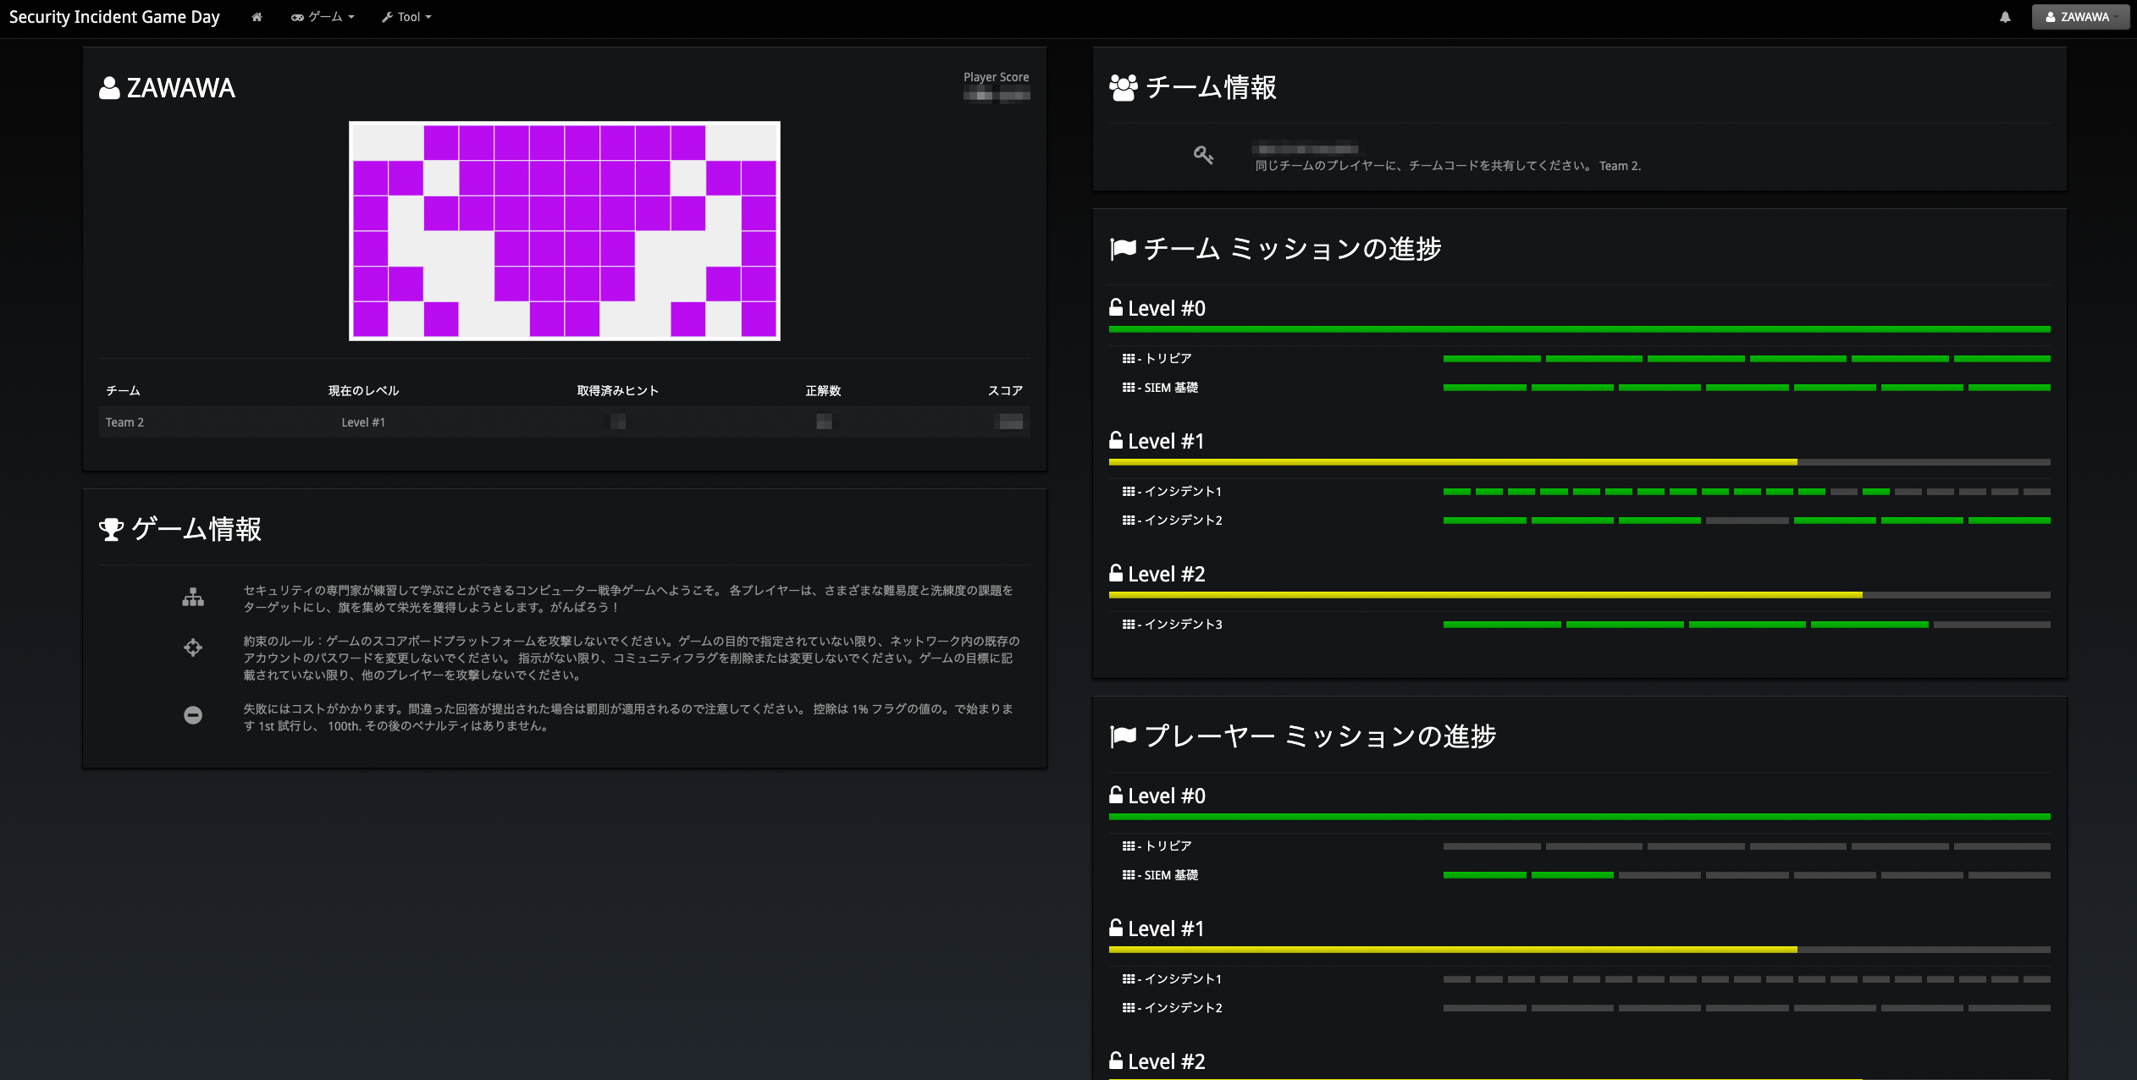Click player インシデント1 label

point(1184,979)
